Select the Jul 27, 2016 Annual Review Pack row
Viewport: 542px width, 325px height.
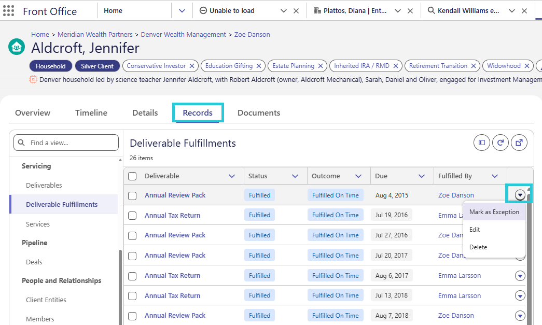pyautogui.click(x=132, y=236)
